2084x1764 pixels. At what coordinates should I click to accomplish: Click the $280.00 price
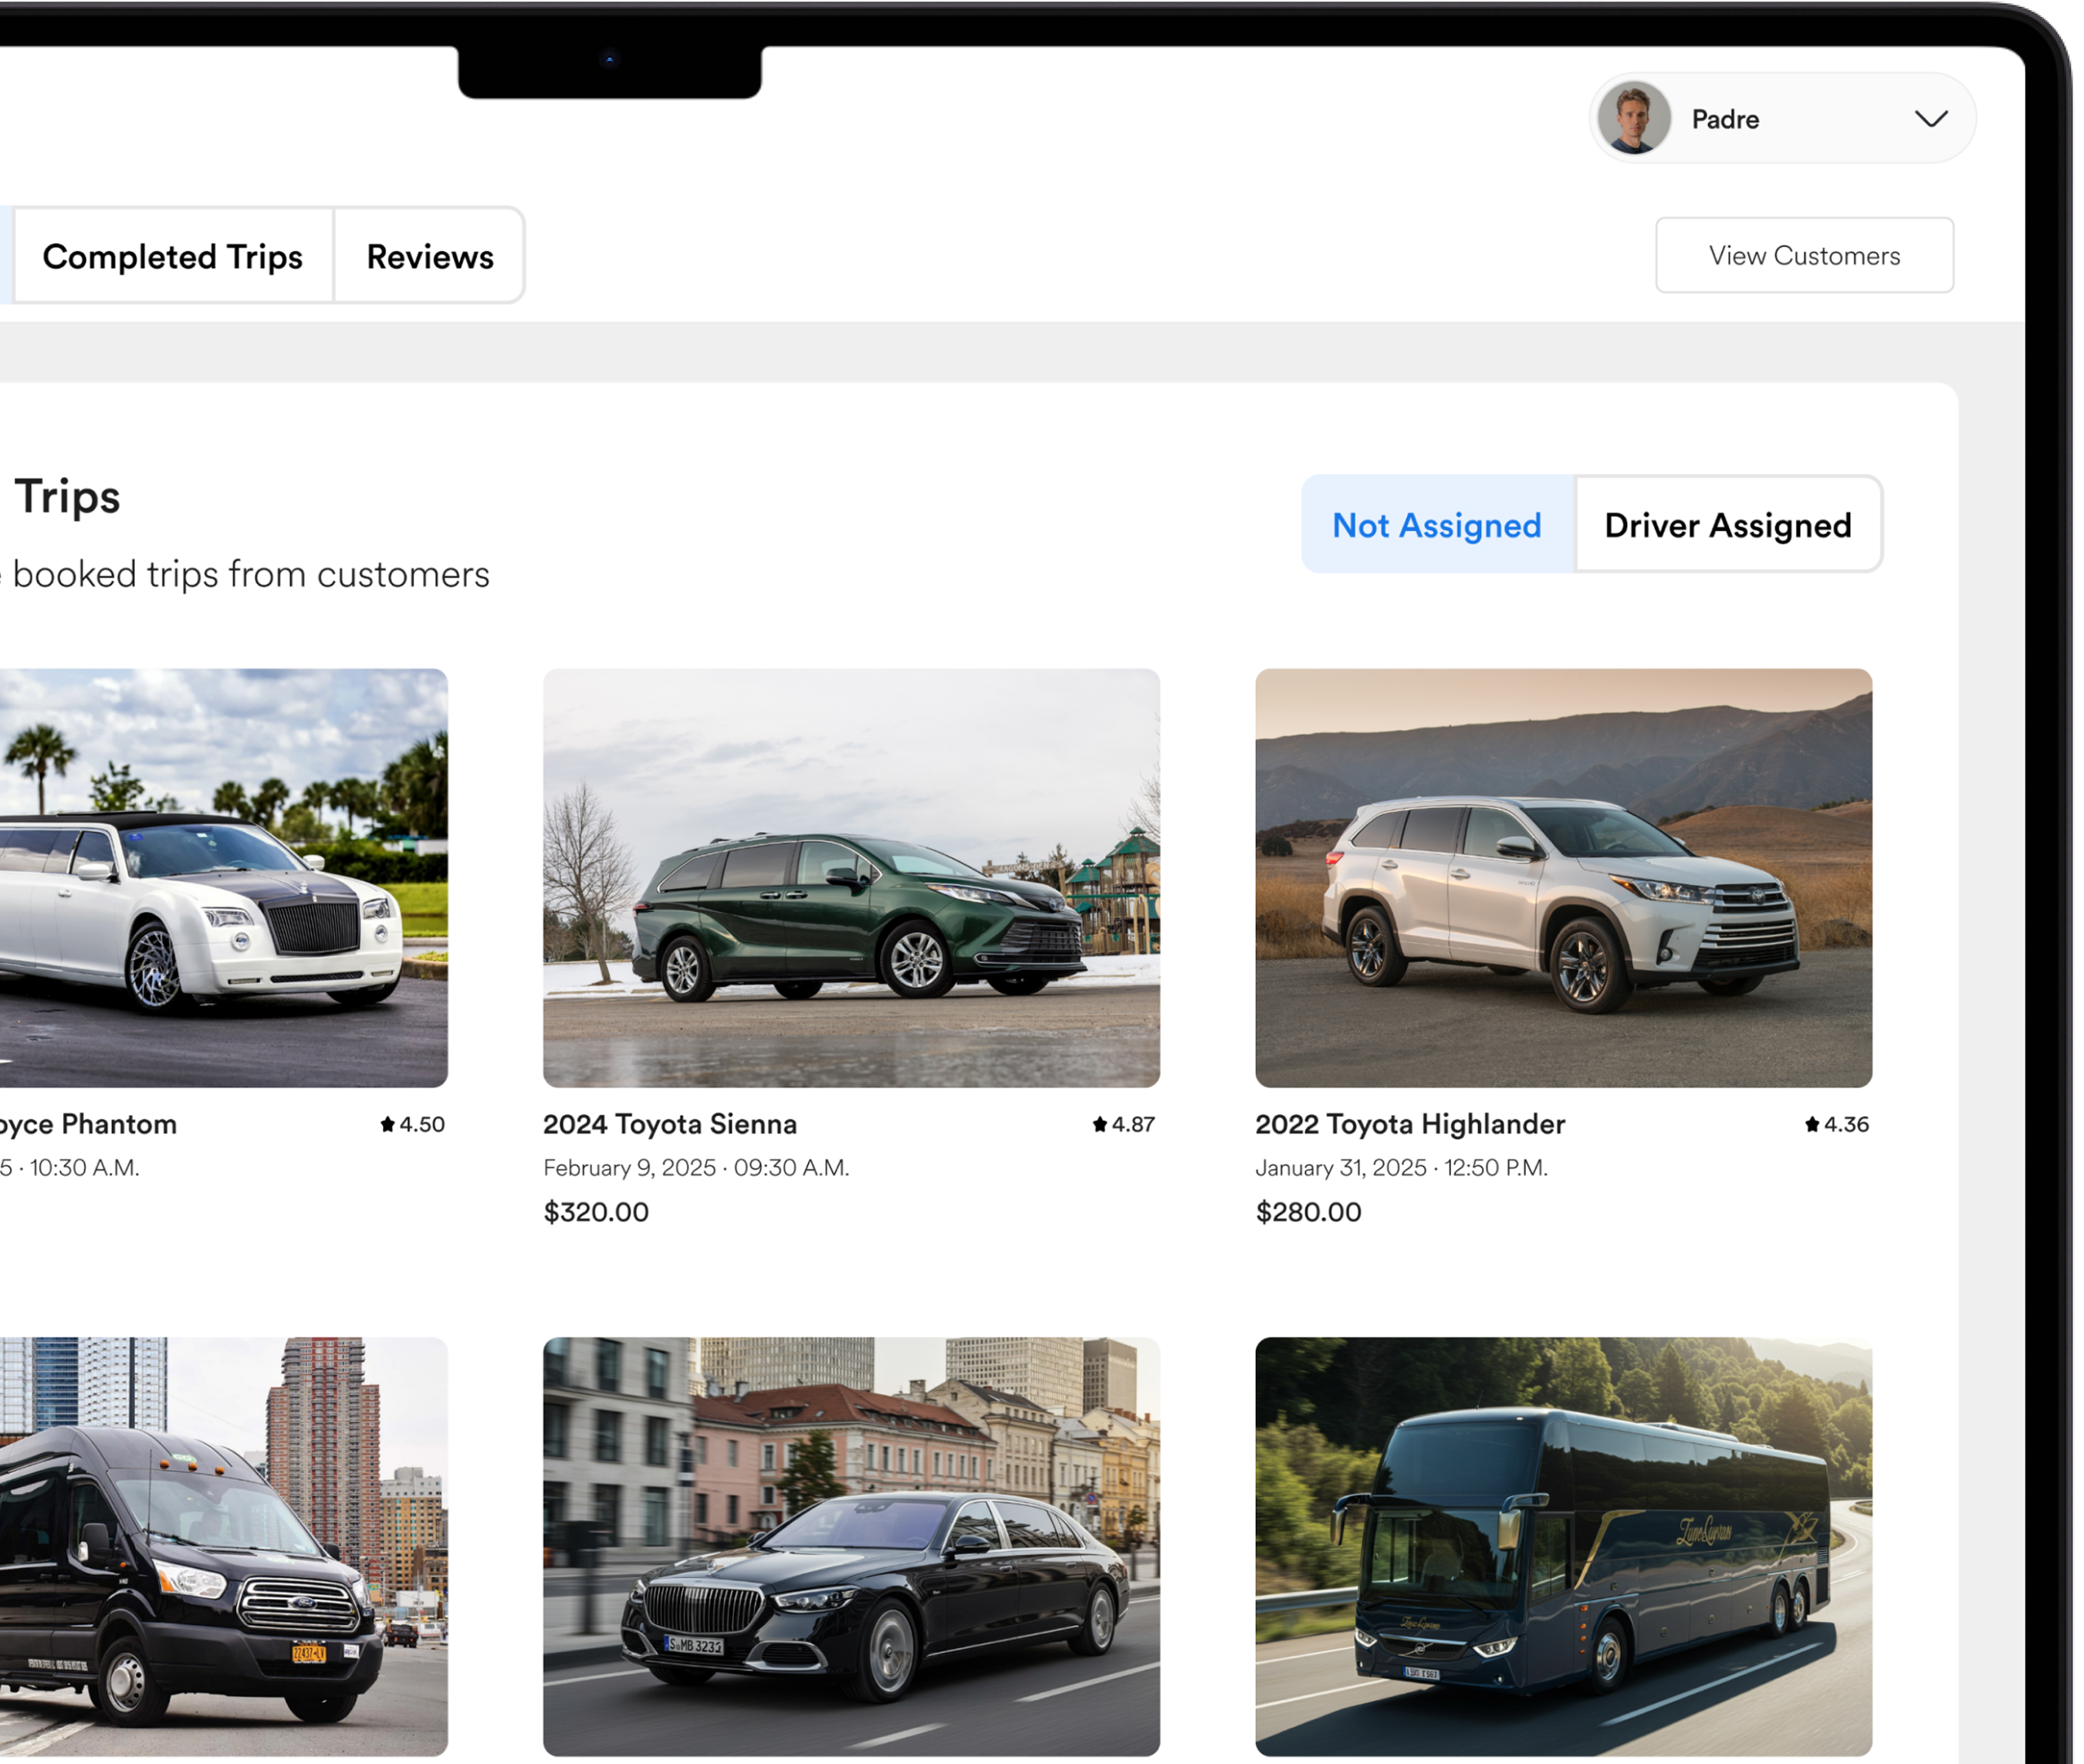(x=1308, y=1211)
